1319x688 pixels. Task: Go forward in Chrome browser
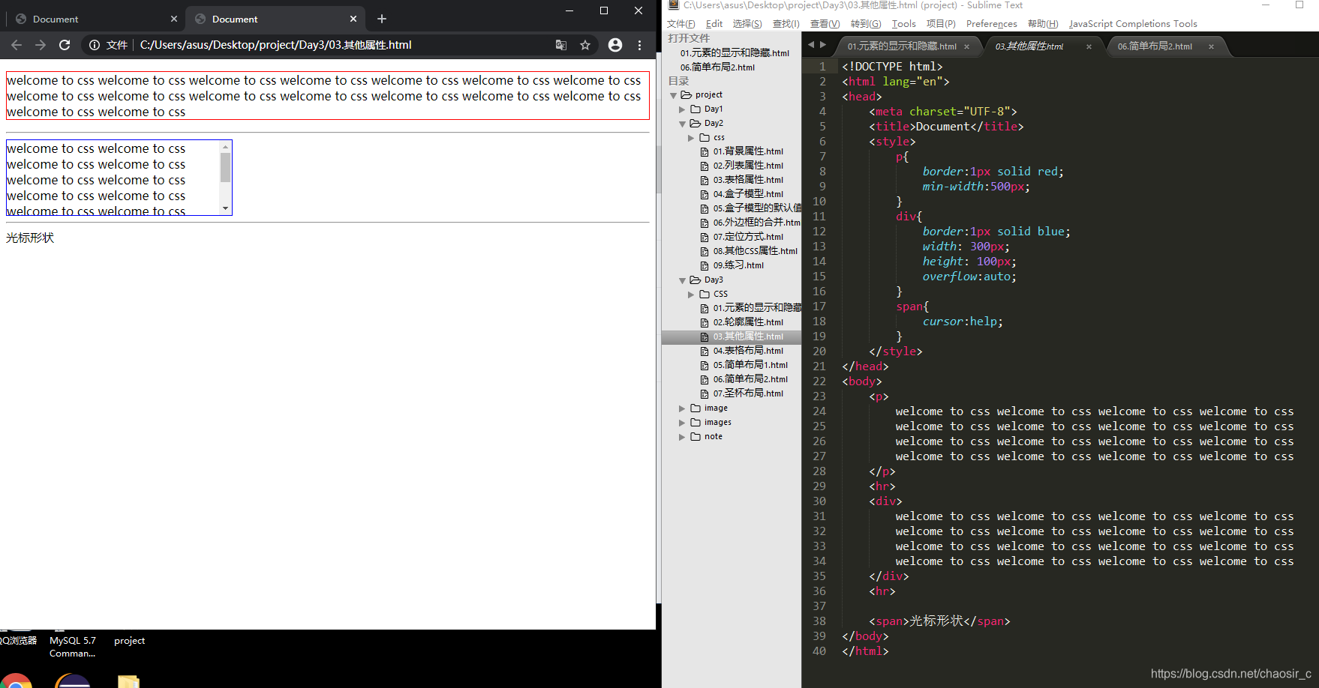(41, 45)
